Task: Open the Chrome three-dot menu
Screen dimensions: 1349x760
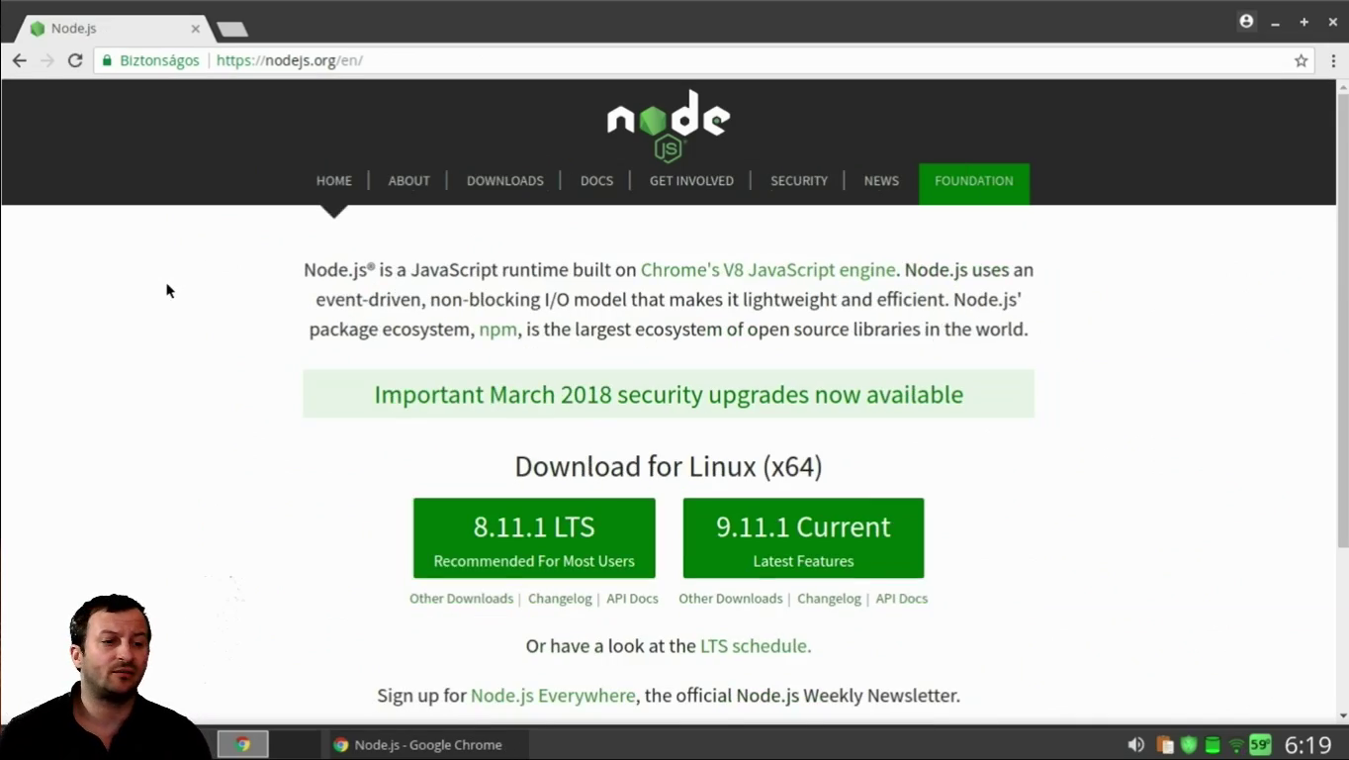Action: click(x=1333, y=60)
